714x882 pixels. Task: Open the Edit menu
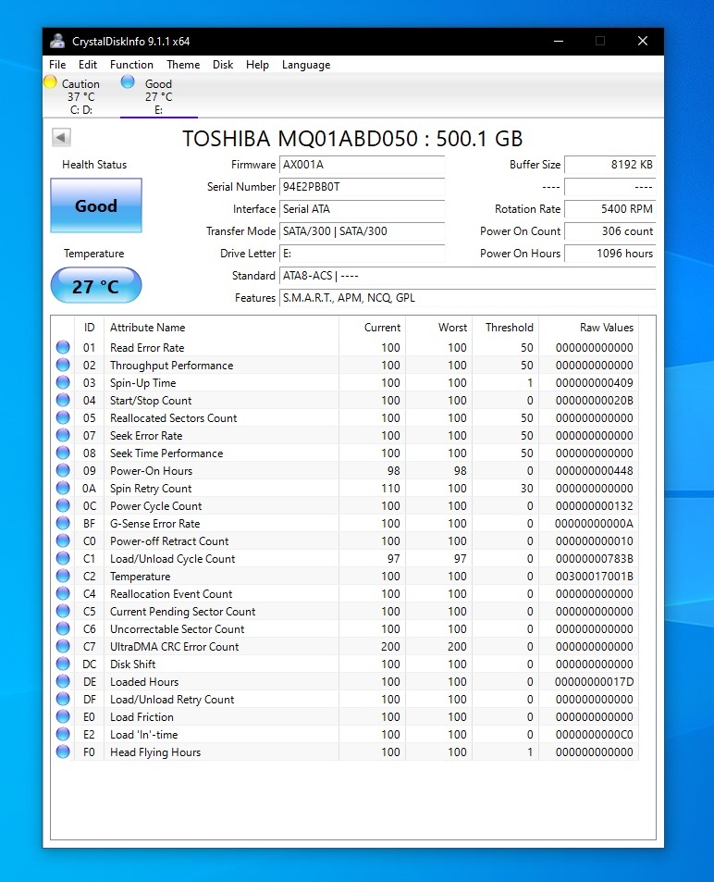(x=88, y=65)
